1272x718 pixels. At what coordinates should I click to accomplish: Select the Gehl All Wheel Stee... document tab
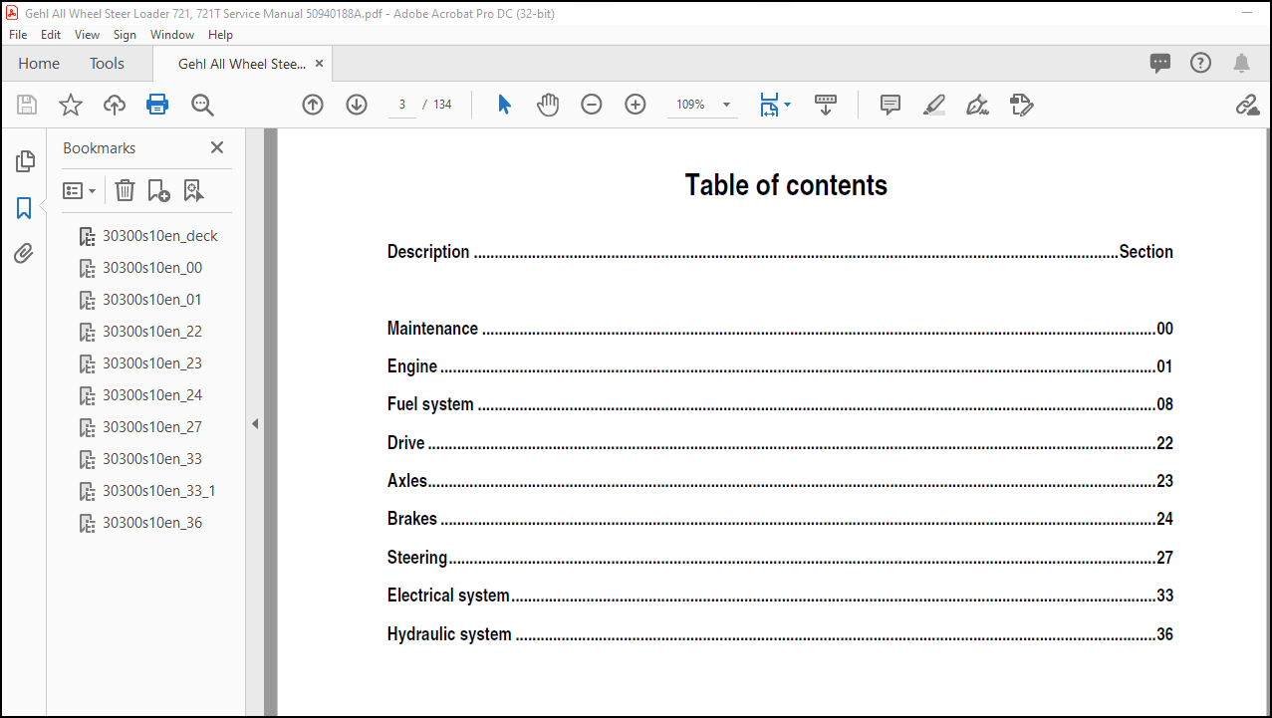click(242, 64)
